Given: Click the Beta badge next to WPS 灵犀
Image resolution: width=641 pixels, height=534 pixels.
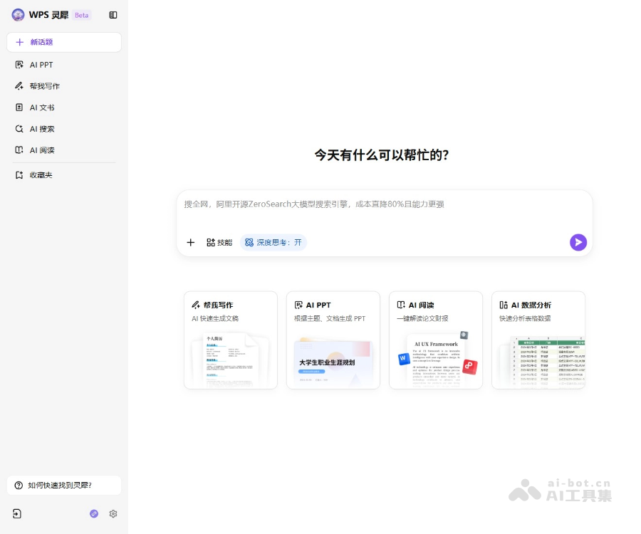Looking at the screenshot, I should [80, 14].
